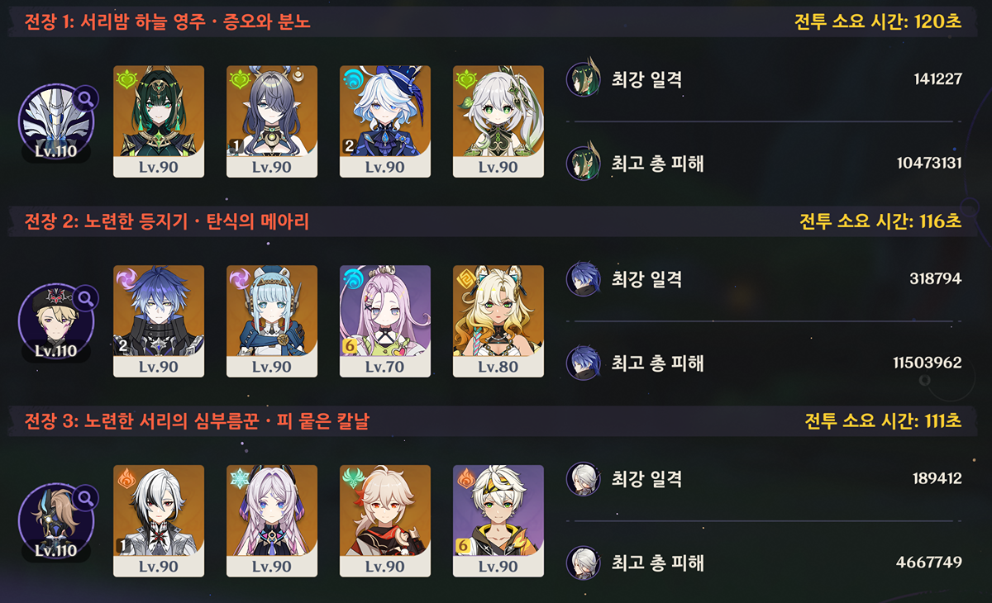
Task: Select the white-haired Dendro character with green eyes
Action: pyautogui.click(x=498, y=121)
